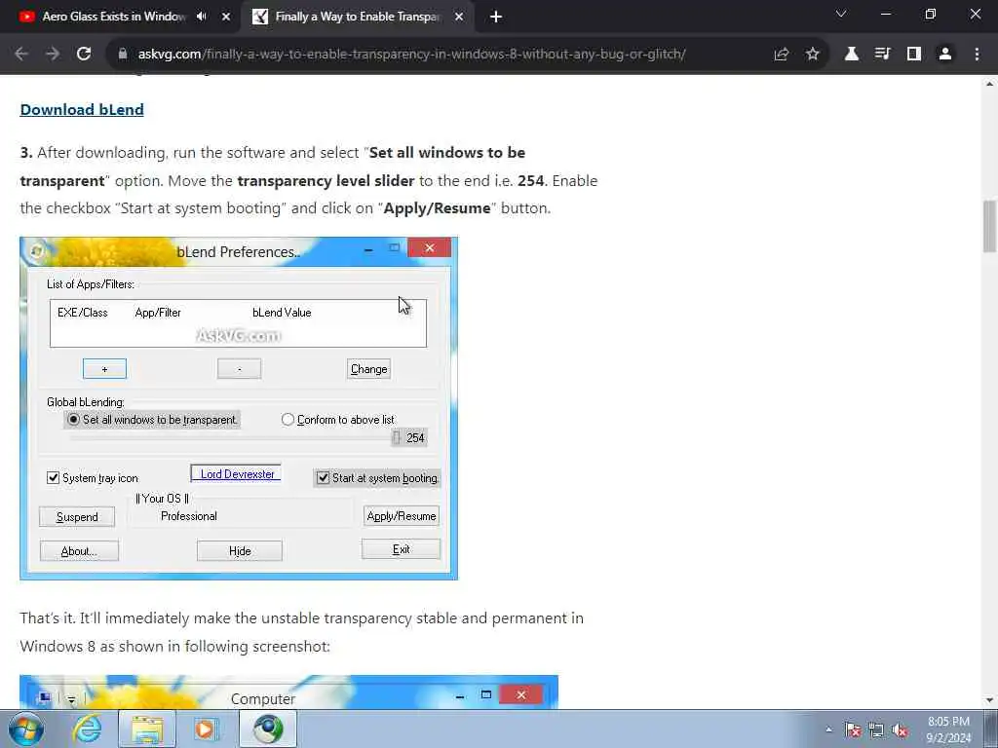This screenshot has width=998, height=748.
Task: Select the Finally a Way to Enable tab
Action: (x=358, y=17)
